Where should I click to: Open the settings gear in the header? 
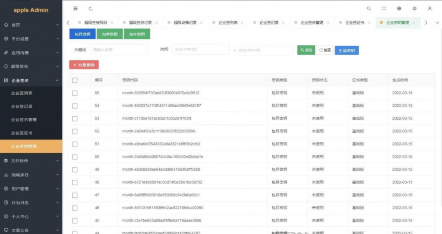click(x=414, y=9)
